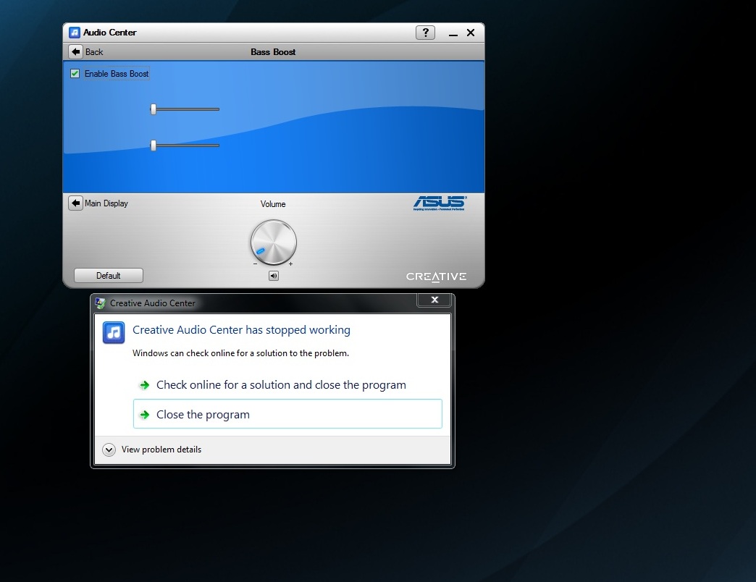The image size is (756, 582).
Task: Click 'Windows can check online' description text
Action: point(240,353)
